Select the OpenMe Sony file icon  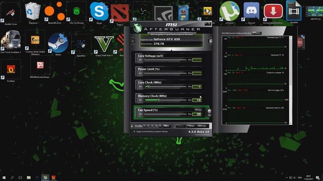click(x=294, y=12)
